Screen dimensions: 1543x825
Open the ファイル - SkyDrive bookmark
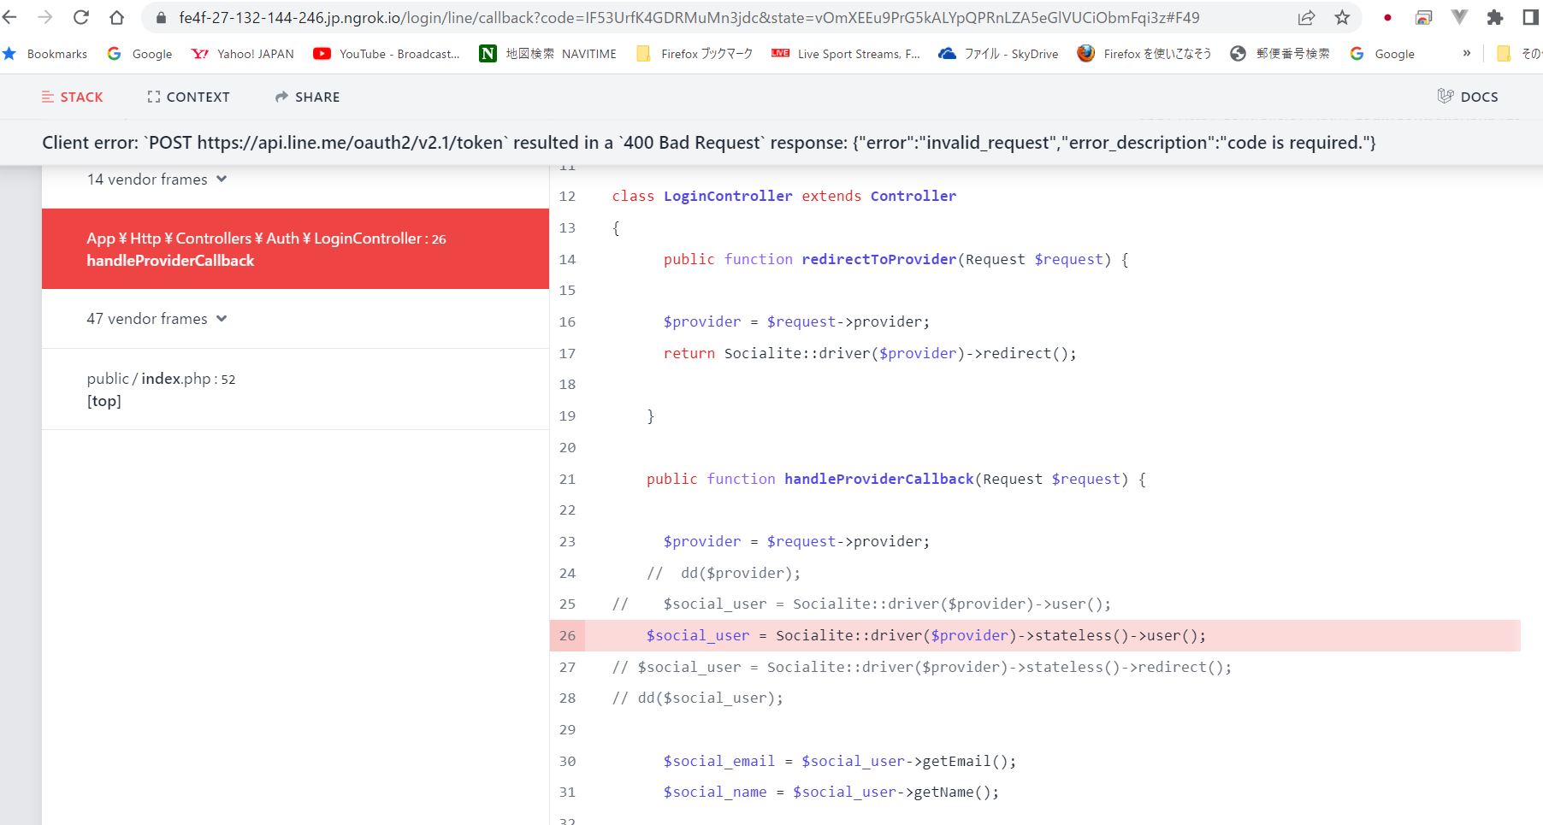(998, 54)
